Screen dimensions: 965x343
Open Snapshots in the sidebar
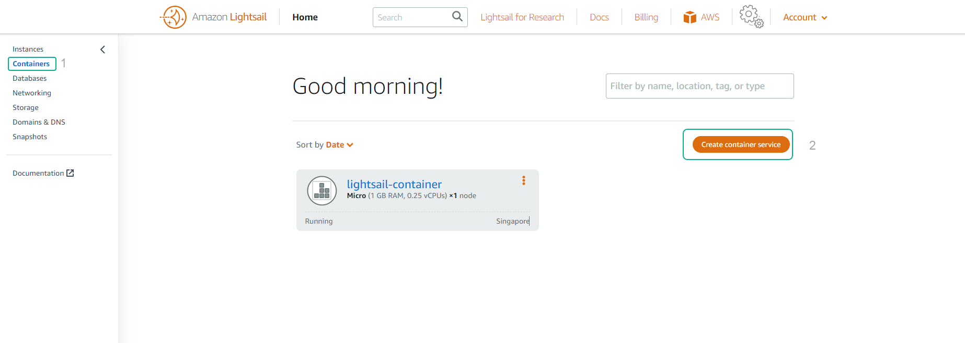(30, 137)
